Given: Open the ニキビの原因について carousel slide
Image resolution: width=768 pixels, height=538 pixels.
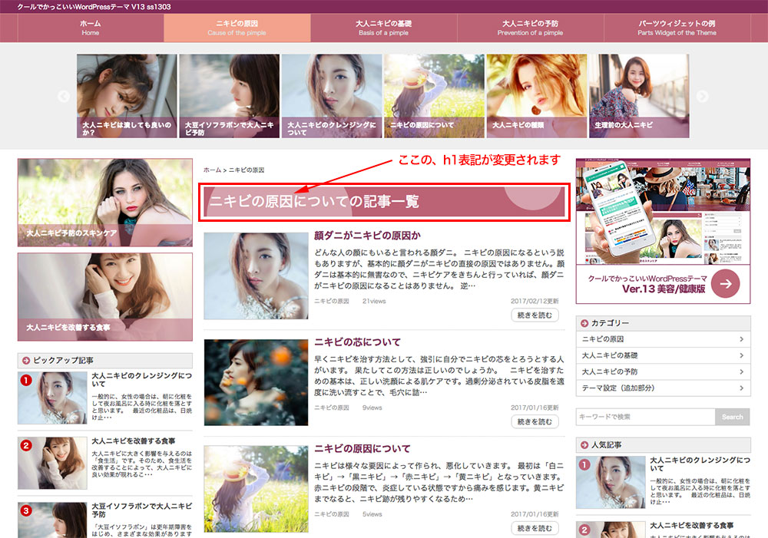Looking at the screenshot, I should (434, 96).
